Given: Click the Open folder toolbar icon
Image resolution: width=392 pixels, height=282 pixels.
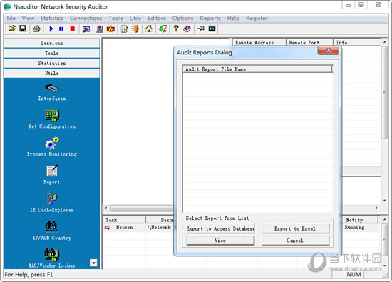Looking at the screenshot, I should (11, 29).
